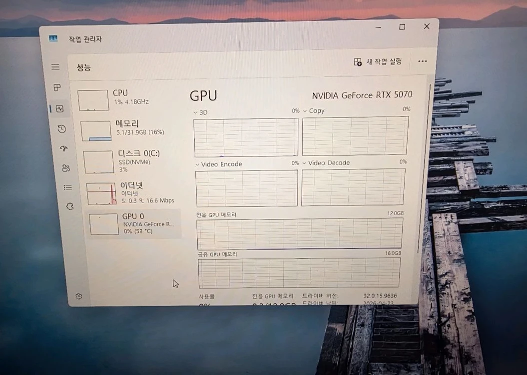Click the 이더넷 mini graph thumbnail
The width and height of the screenshot is (527, 375).
101,193
